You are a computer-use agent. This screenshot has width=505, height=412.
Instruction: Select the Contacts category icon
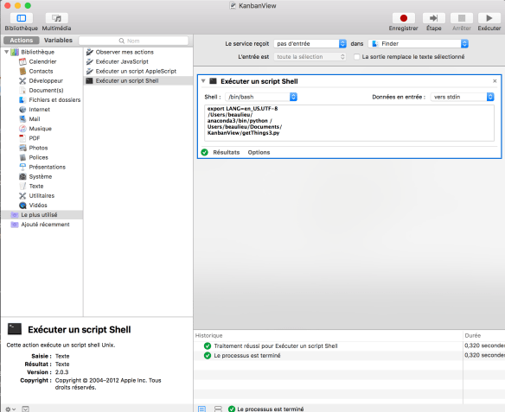[x=22, y=71]
